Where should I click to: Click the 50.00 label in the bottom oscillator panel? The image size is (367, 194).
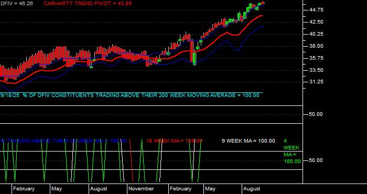[316, 160]
